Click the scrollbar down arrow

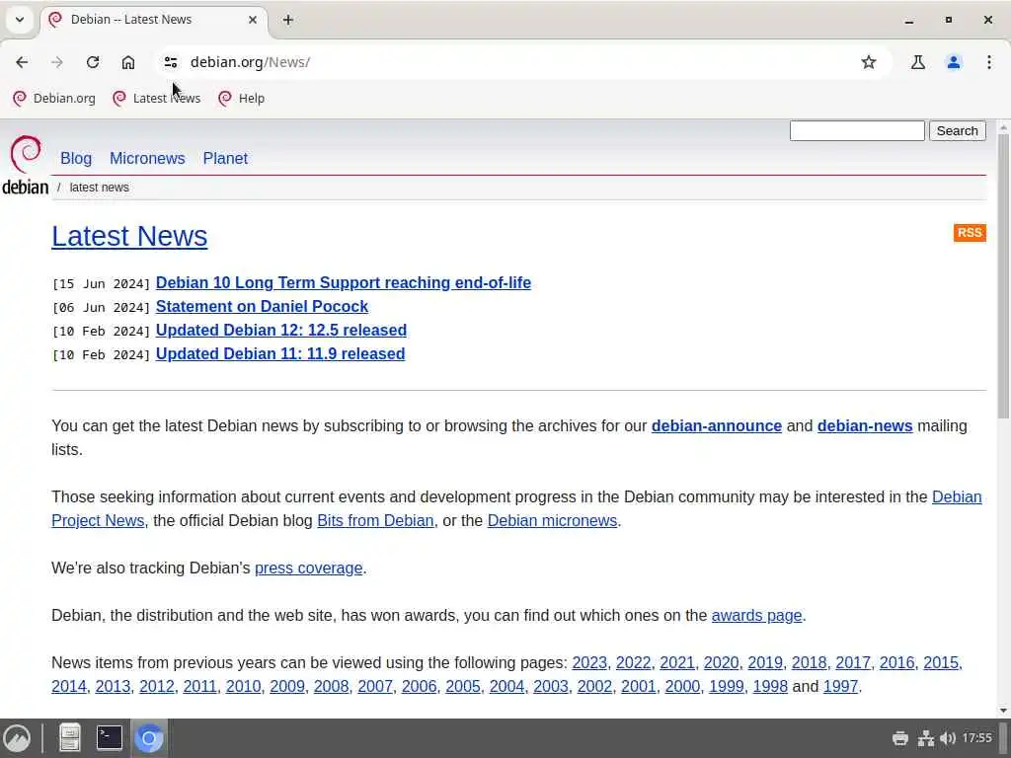(1003, 711)
